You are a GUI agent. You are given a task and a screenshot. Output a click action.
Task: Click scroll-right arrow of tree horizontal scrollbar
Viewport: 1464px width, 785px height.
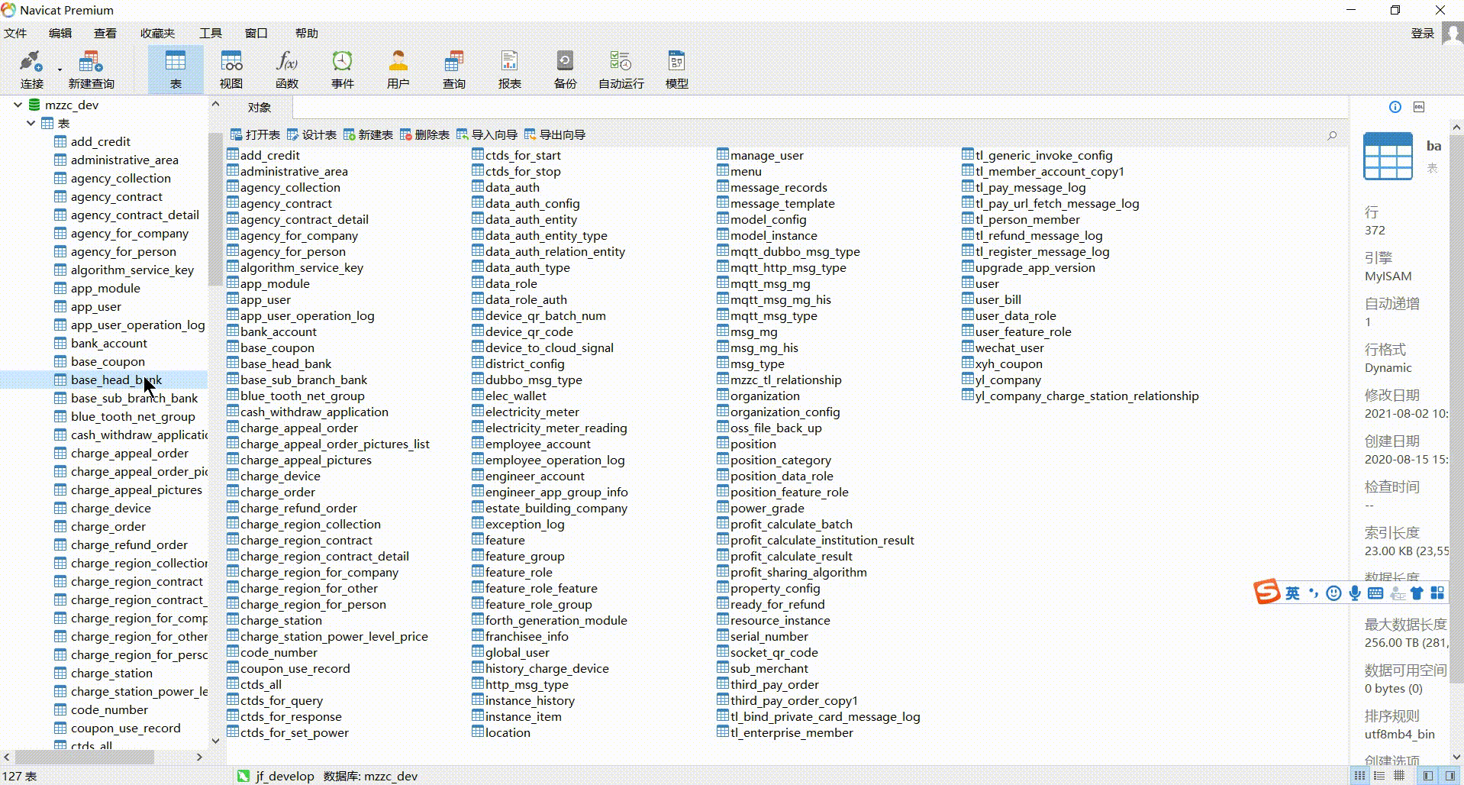pyautogui.click(x=199, y=757)
